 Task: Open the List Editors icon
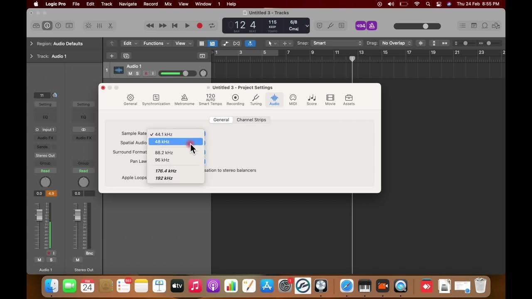click(x=463, y=26)
